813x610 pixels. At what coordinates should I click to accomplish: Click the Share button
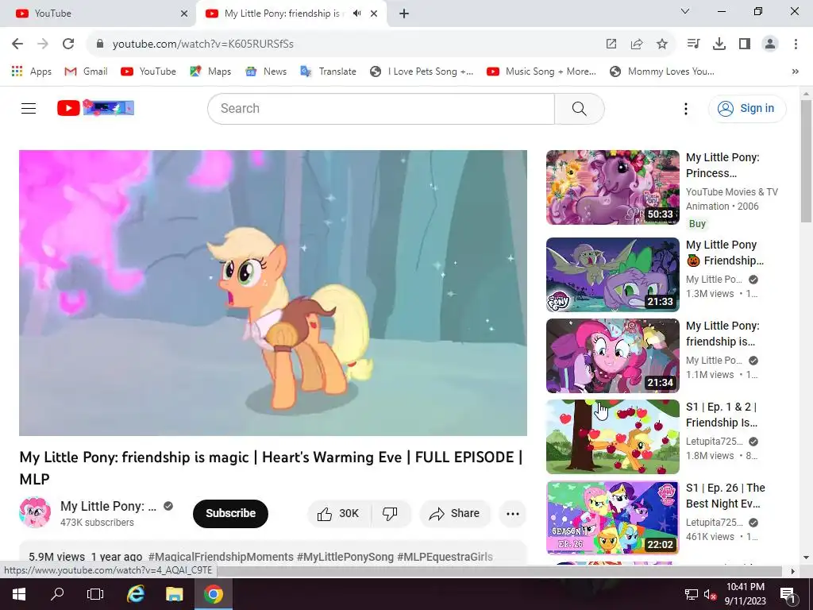click(455, 514)
